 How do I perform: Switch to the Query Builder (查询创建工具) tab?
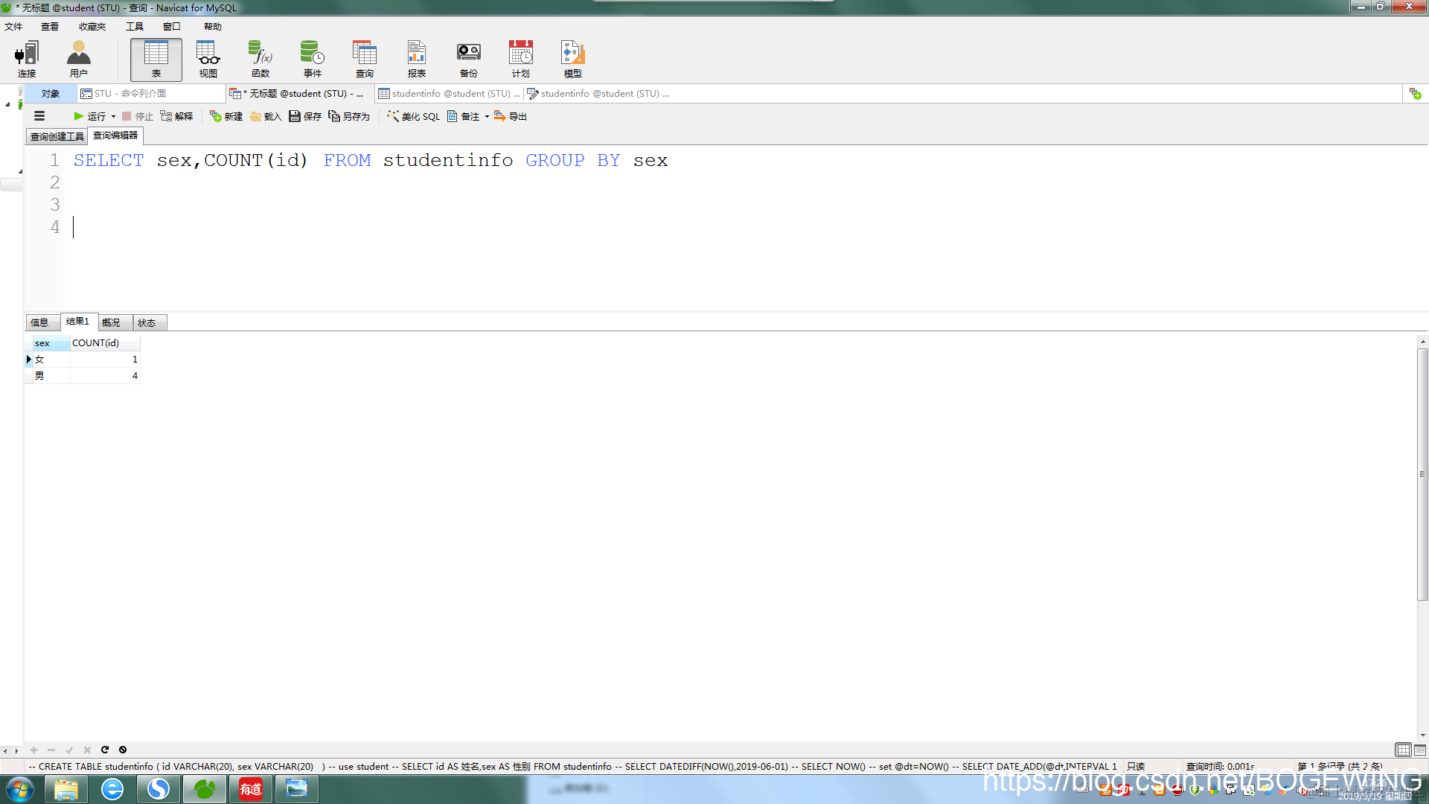tap(57, 136)
